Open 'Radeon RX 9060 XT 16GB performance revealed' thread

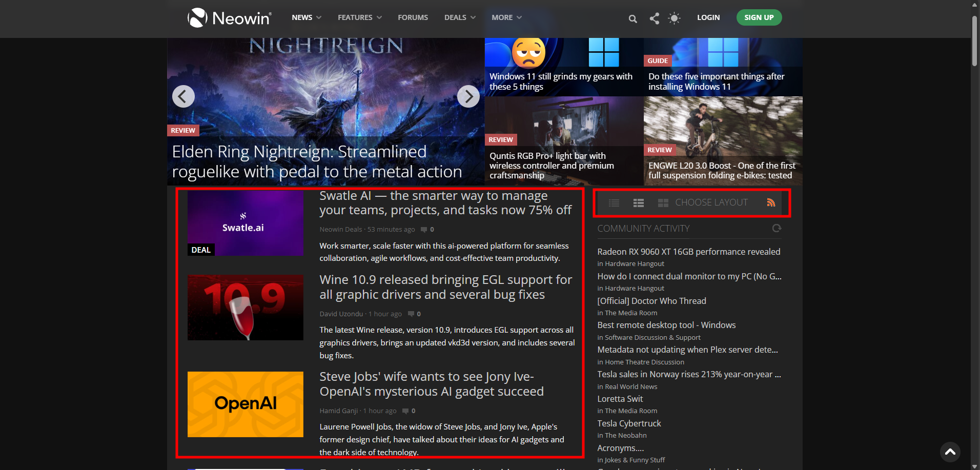click(x=689, y=252)
